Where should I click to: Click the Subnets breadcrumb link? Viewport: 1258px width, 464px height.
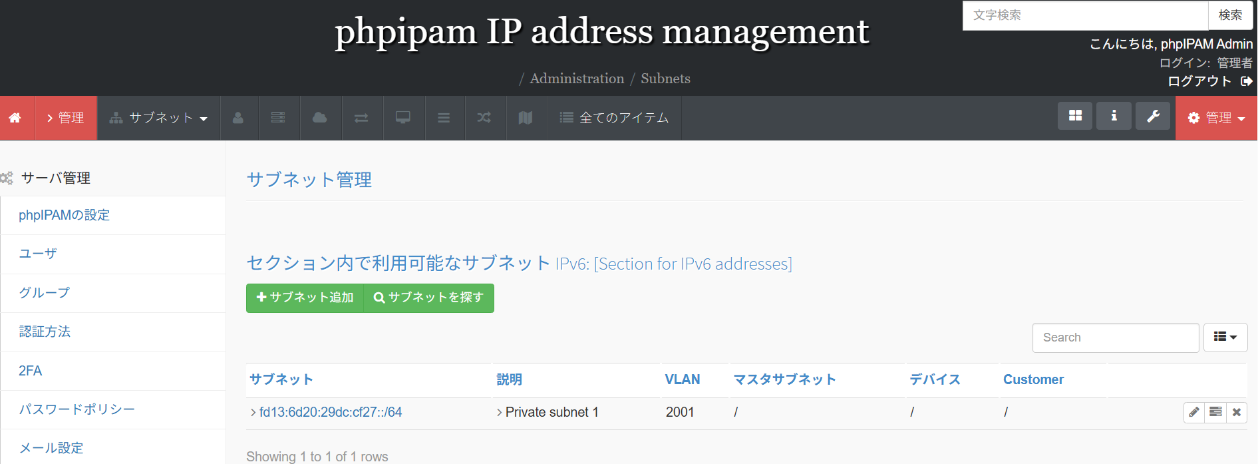coord(665,79)
